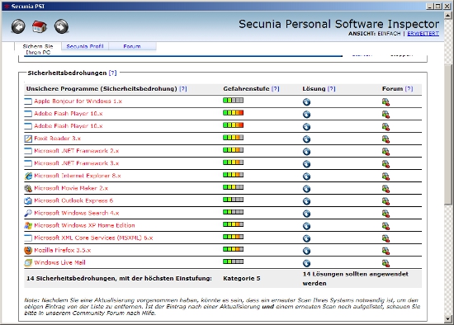
Task: Click the vertical scrollbar down arrow
Action: tap(447, 319)
